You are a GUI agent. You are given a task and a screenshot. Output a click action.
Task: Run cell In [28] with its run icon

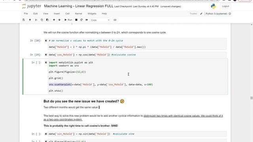click(46, 41)
